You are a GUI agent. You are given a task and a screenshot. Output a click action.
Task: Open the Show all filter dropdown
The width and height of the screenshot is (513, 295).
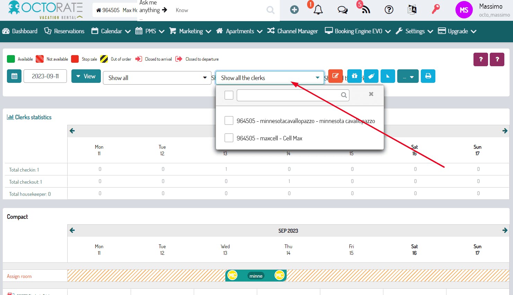click(x=157, y=78)
